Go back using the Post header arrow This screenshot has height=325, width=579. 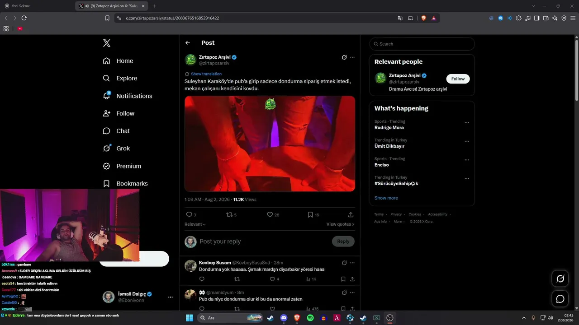click(188, 43)
